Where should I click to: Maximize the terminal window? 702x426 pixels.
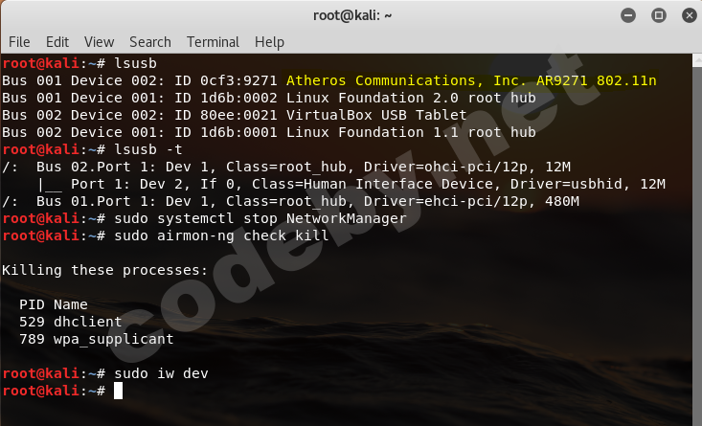coord(658,14)
